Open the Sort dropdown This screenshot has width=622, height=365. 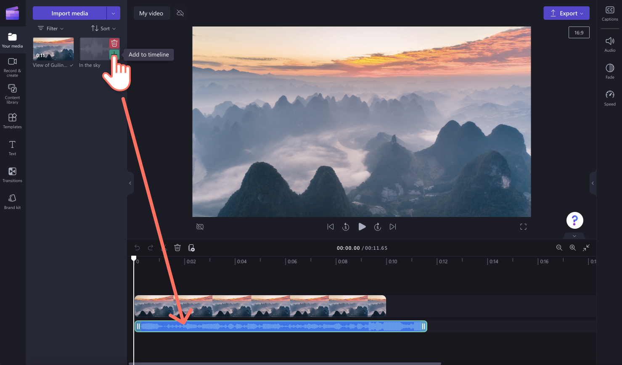(x=103, y=29)
